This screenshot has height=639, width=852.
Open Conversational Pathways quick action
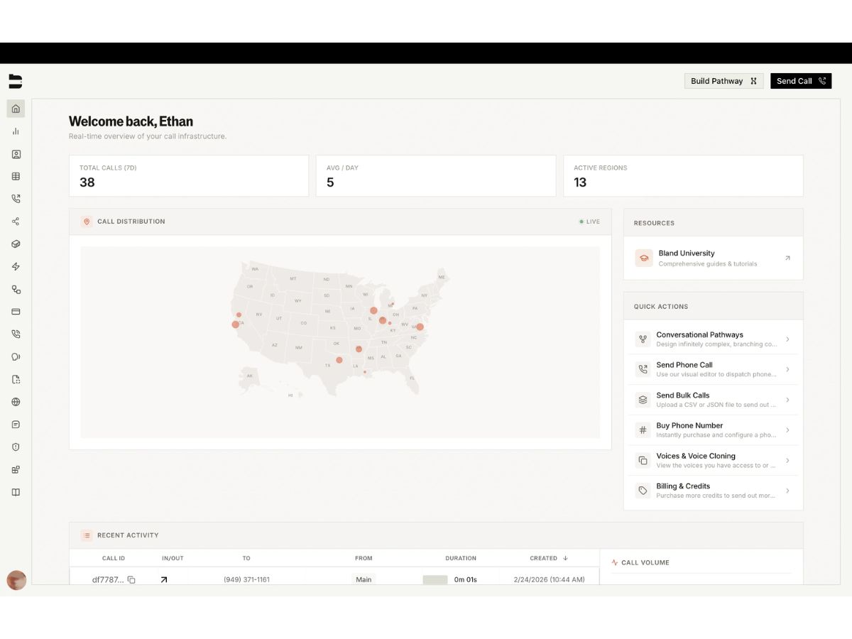[x=713, y=339]
